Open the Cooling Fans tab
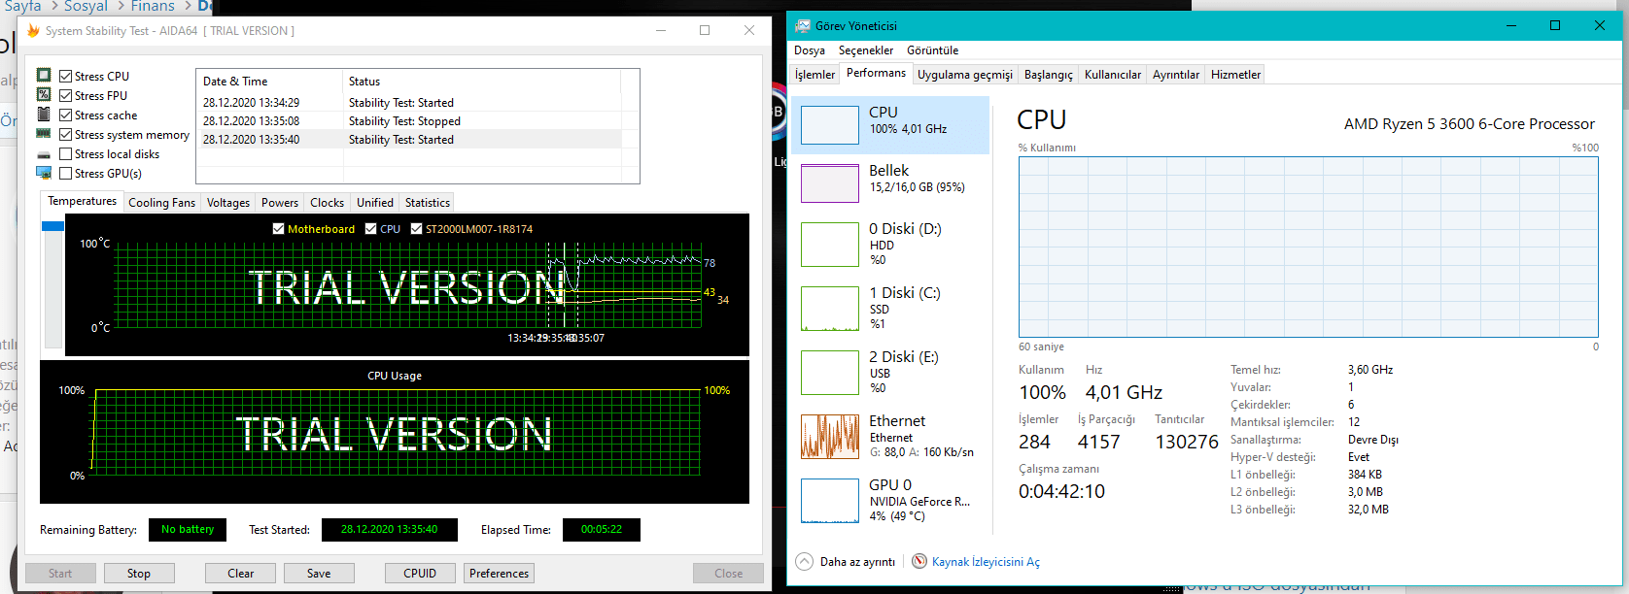Screen dimensions: 1629x594 tap(161, 203)
